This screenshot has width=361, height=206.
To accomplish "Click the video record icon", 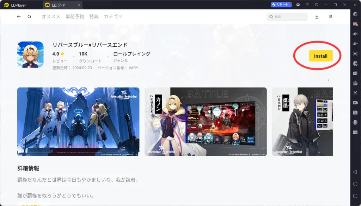I will pyautogui.click(x=355, y=103).
